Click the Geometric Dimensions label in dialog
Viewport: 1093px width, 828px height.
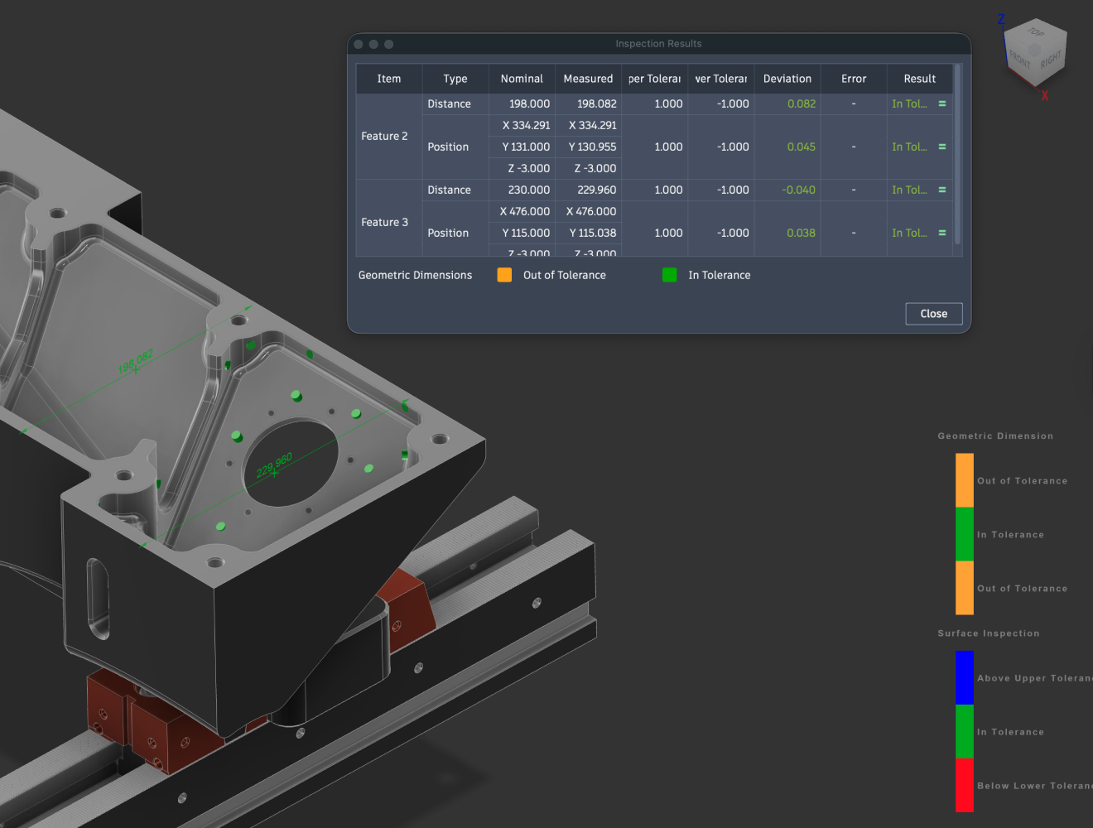(x=415, y=275)
